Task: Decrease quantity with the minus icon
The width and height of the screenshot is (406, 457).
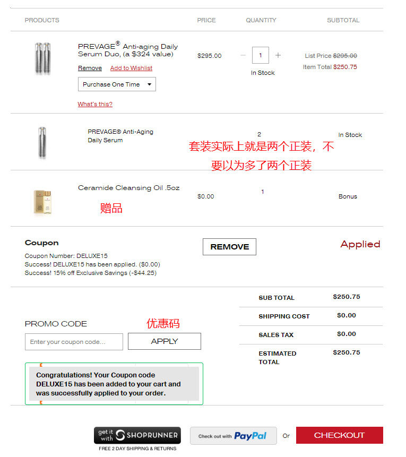Action: [243, 55]
